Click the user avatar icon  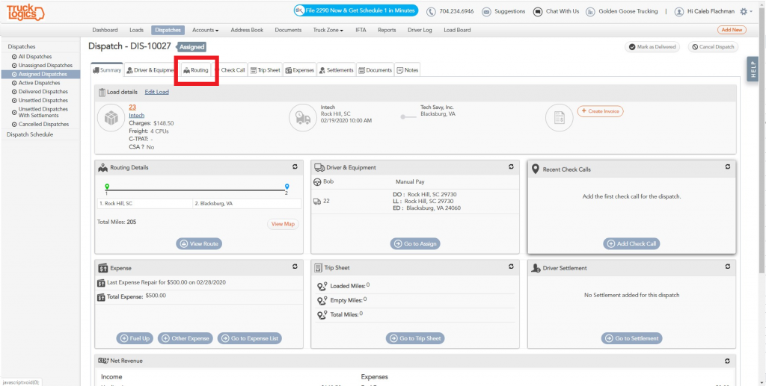[679, 12]
